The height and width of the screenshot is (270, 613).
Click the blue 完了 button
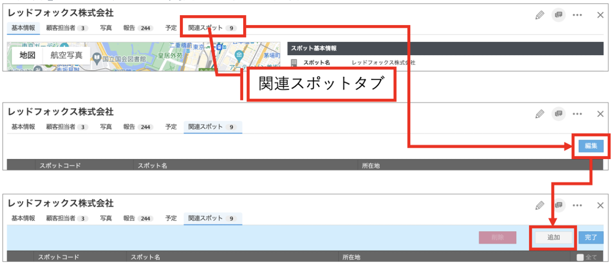point(591,237)
